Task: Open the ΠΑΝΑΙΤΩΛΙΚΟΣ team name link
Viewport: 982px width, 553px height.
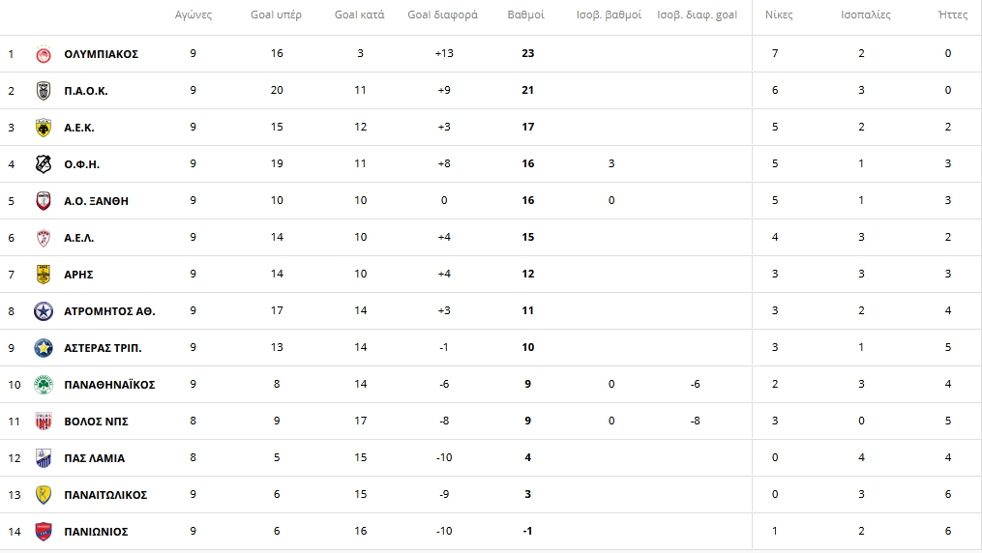Action: click(105, 495)
